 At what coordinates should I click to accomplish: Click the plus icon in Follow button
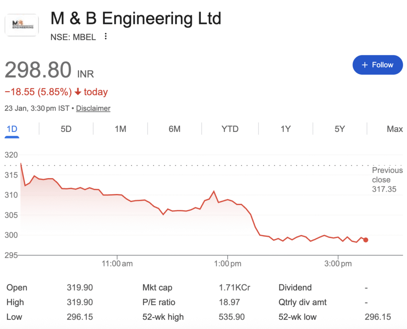pos(364,65)
